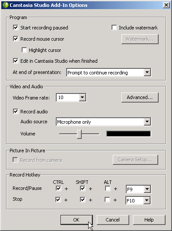Screen dimensions: 172x231
Task: Click the Volume slider thumb
Action: 80,134
